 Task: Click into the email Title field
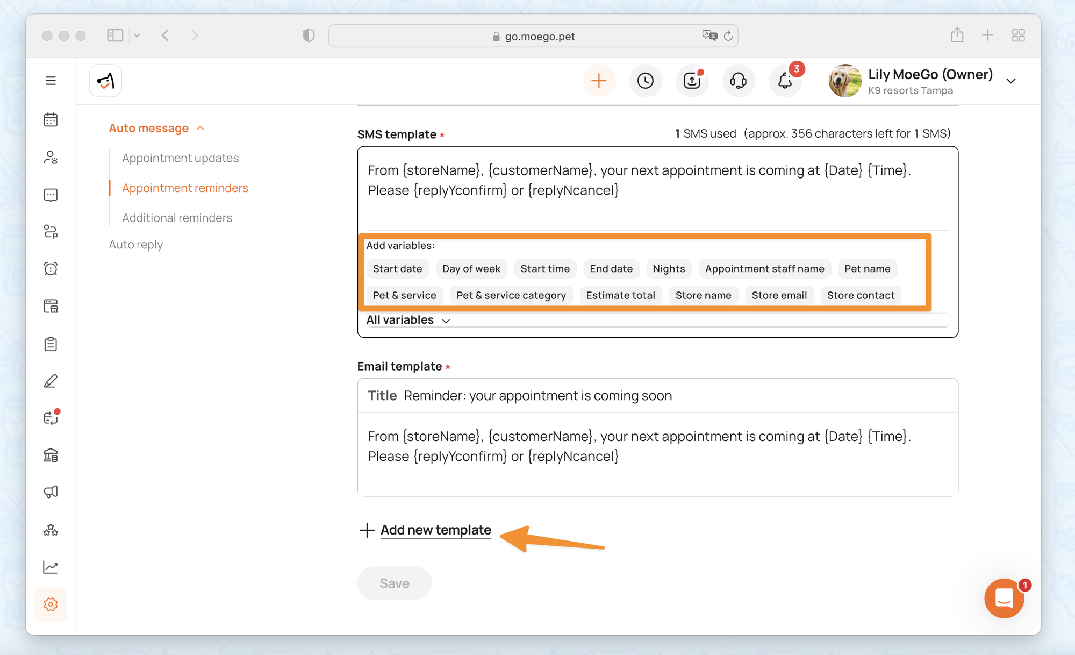pyautogui.click(x=537, y=396)
